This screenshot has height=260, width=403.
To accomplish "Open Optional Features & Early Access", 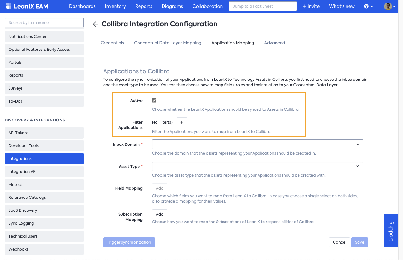I will [x=44, y=50].
